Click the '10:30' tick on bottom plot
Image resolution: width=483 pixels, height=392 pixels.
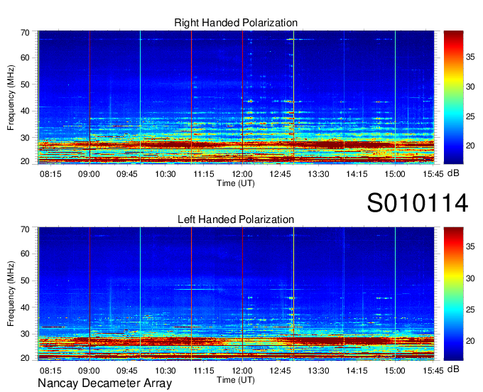point(165,371)
